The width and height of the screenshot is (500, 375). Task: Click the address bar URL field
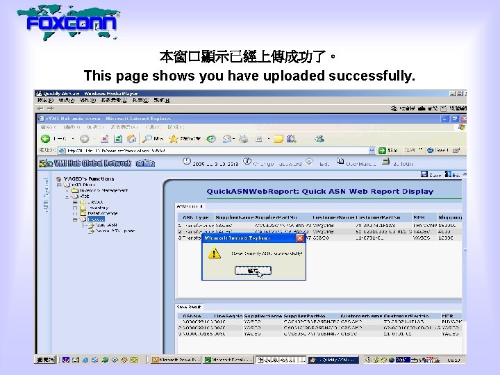point(213,150)
